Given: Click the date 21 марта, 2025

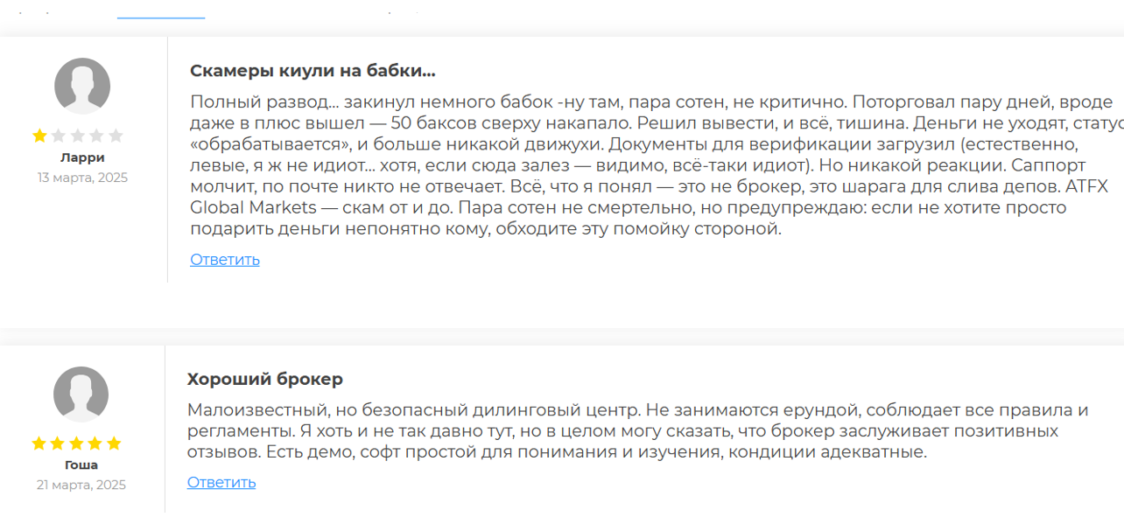Looking at the screenshot, I should 81,485.
